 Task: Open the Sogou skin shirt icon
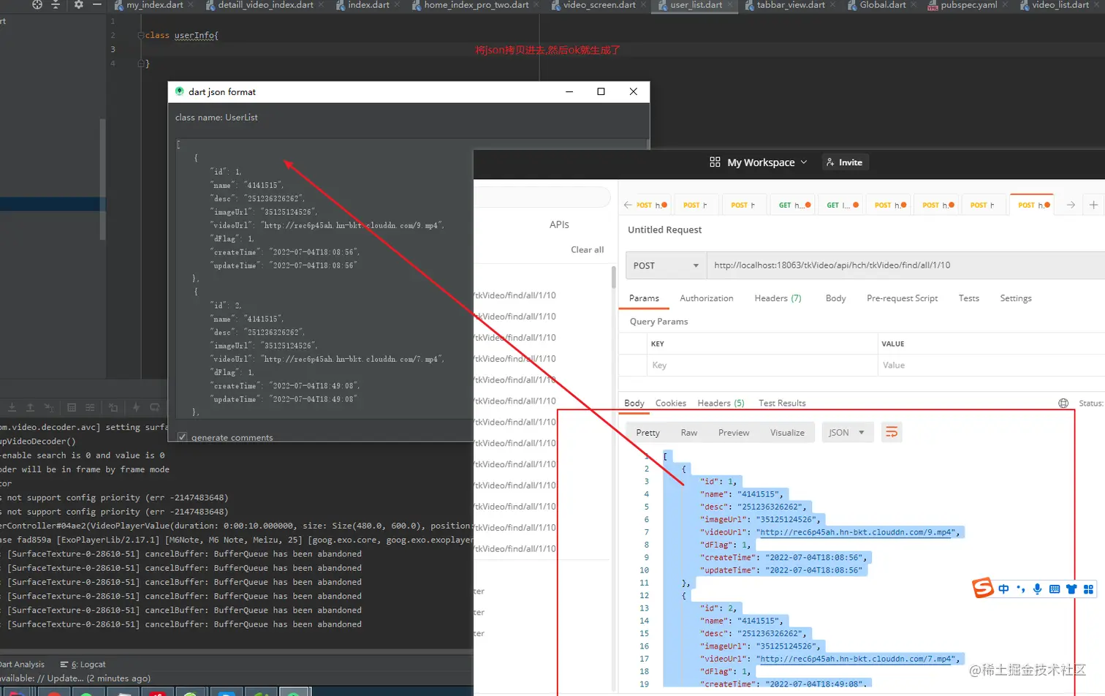coord(1071,589)
